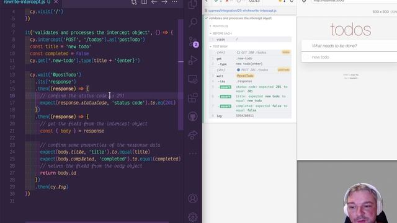Open the Accounts menu in VS Code

193,198
